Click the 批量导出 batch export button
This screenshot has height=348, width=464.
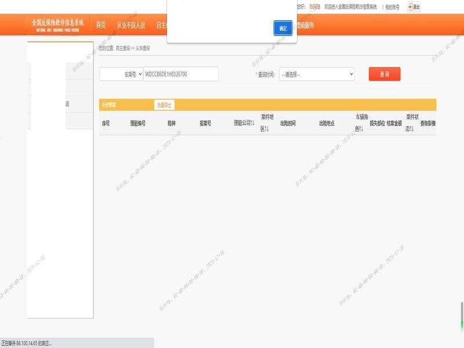click(164, 105)
